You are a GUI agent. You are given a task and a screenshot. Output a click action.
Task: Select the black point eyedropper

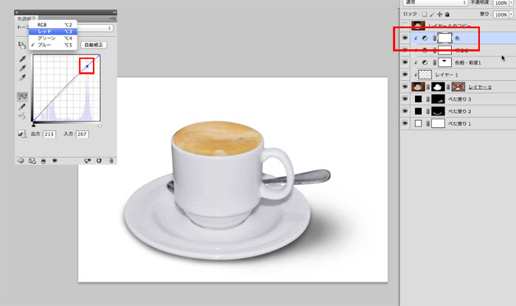23,57
